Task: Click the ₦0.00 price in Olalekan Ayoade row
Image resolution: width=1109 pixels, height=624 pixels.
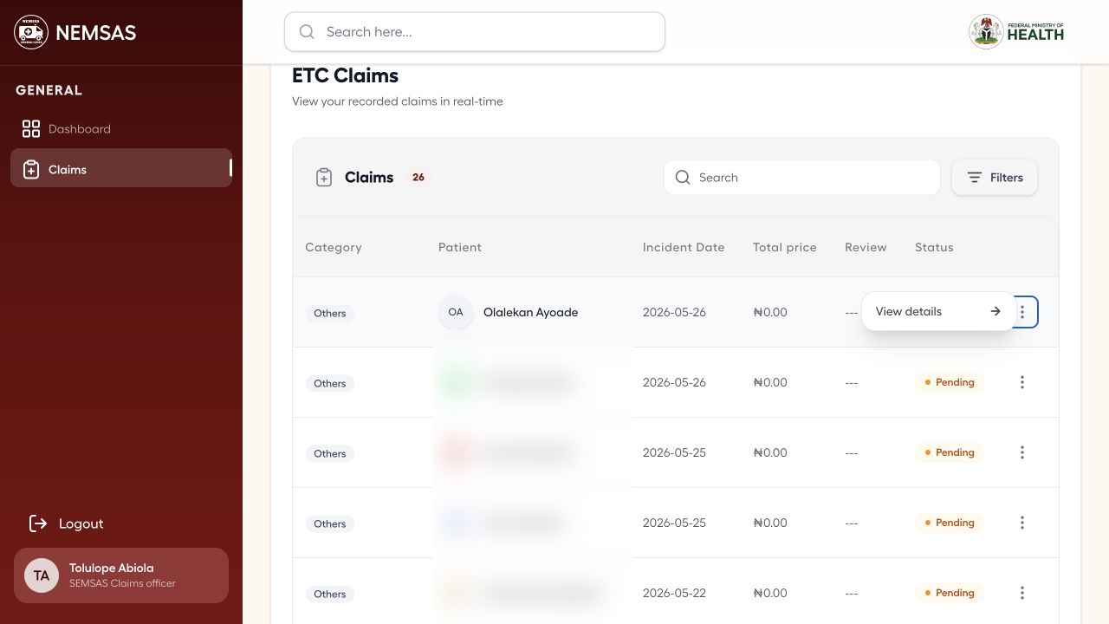Action: [x=770, y=312]
